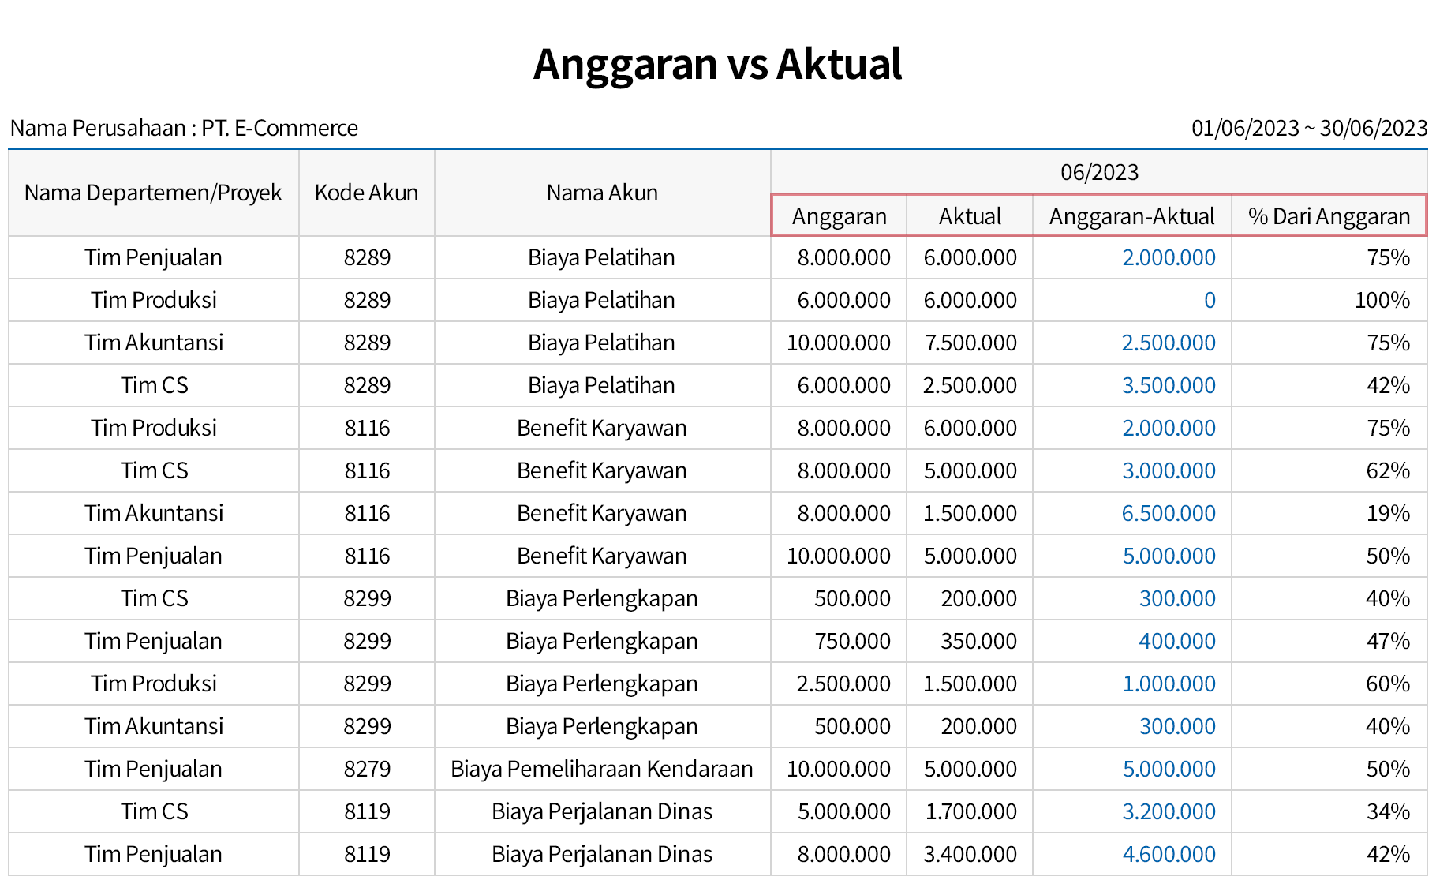The height and width of the screenshot is (884, 1436).
Task: Click the 1.000.000 variance link
Action: pyautogui.click(x=1168, y=684)
